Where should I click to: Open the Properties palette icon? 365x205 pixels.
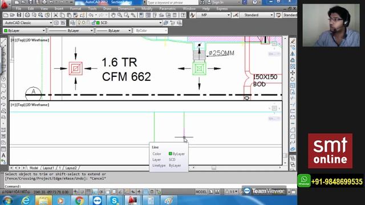pos(141,15)
